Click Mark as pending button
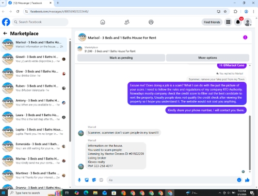 point(121,58)
